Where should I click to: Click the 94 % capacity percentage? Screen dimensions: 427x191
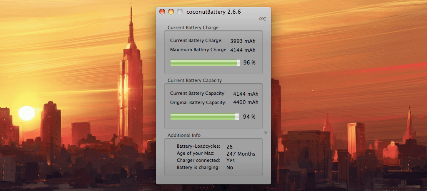(249, 117)
